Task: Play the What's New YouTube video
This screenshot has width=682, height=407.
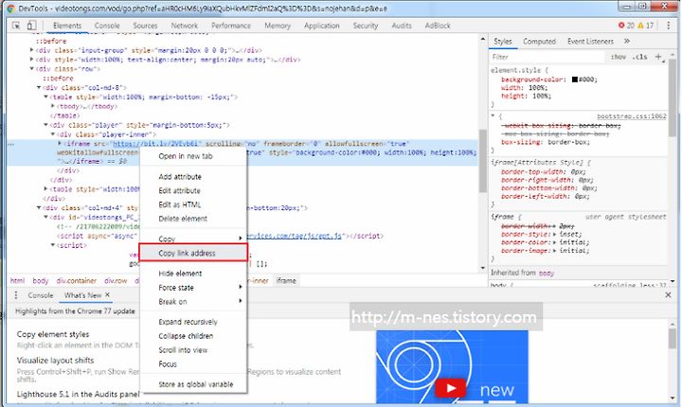Action: pos(451,388)
